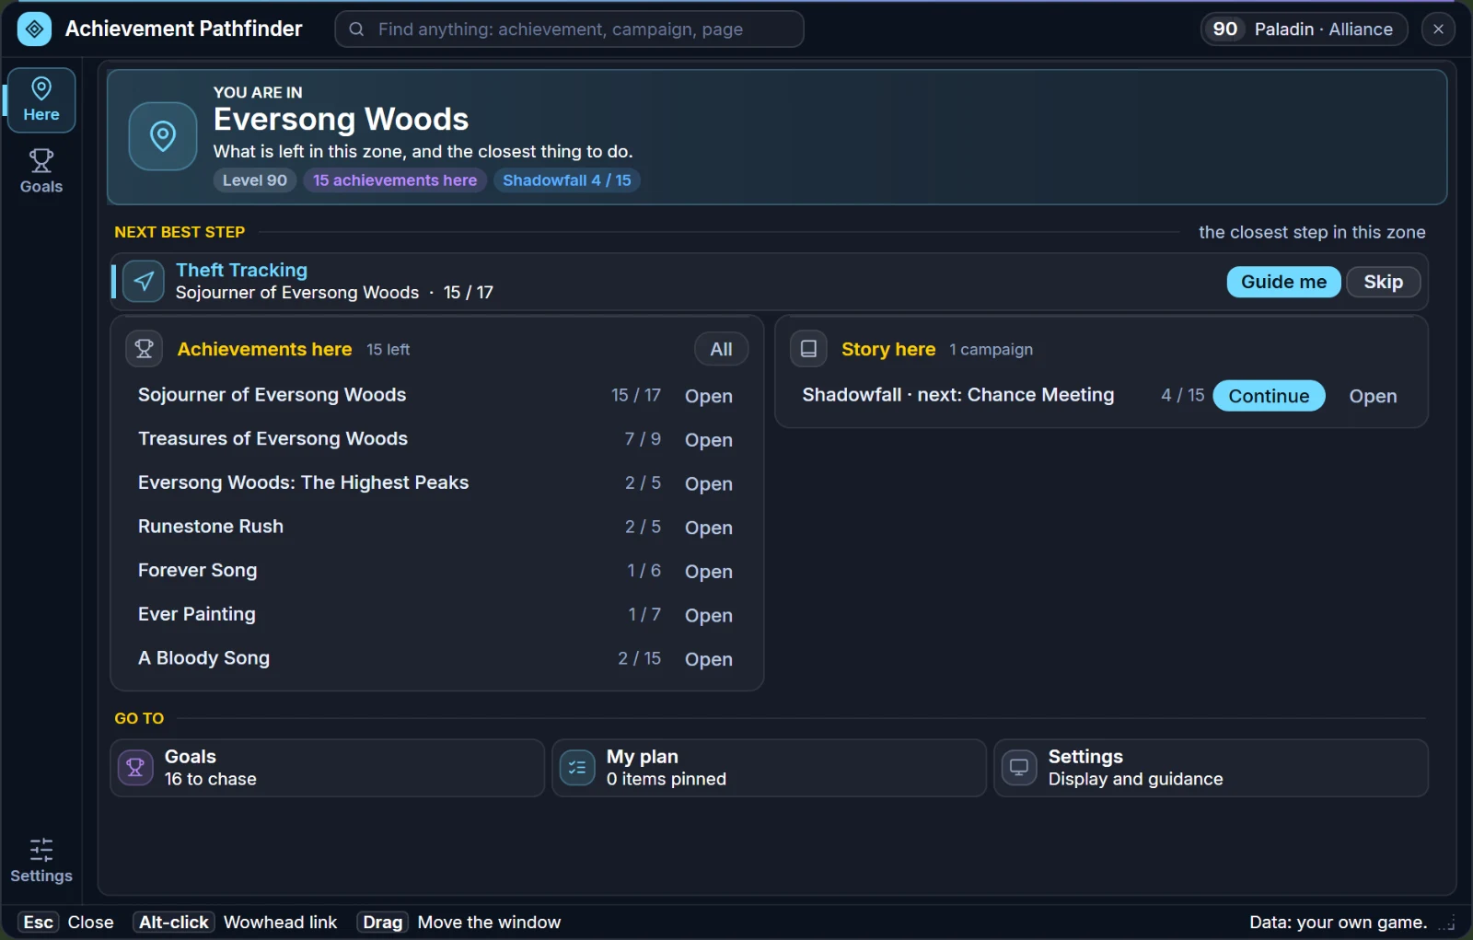Viewport: 1473px width, 940px height.
Task: Click the My plan checklist icon
Action: pos(577,768)
